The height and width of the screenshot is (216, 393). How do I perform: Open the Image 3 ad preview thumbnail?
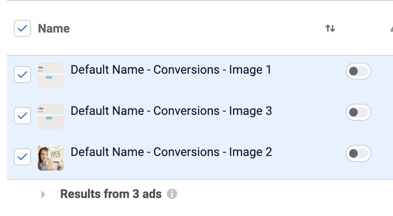[51, 117]
